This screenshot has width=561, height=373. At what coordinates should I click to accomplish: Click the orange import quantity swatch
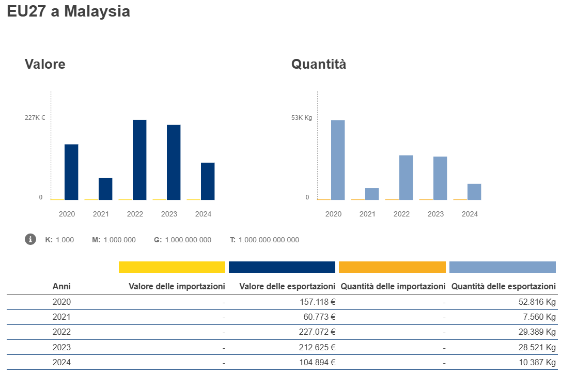[x=392, y=267]
